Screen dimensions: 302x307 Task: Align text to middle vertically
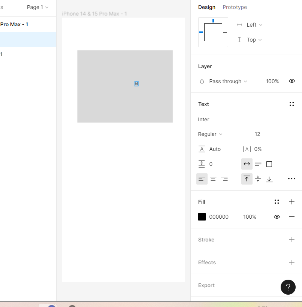point(258,179)
